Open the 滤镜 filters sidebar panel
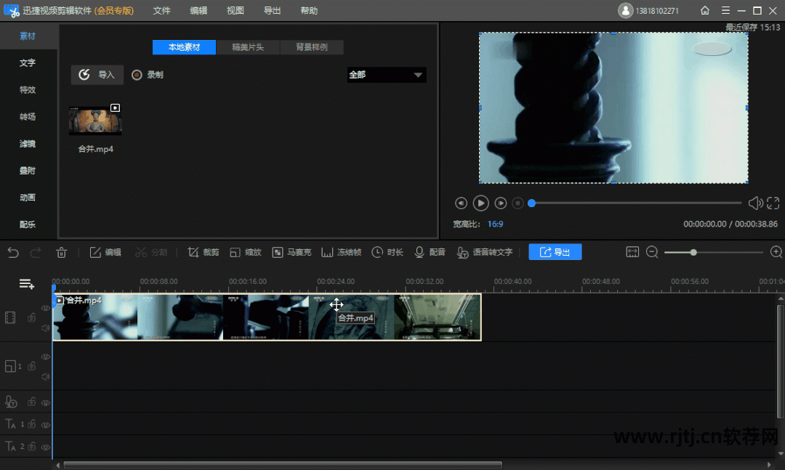 pyautogui.click(x=28, y=144)
